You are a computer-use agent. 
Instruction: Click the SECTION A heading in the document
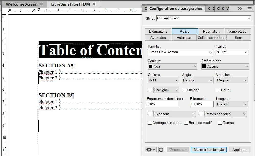56,66
